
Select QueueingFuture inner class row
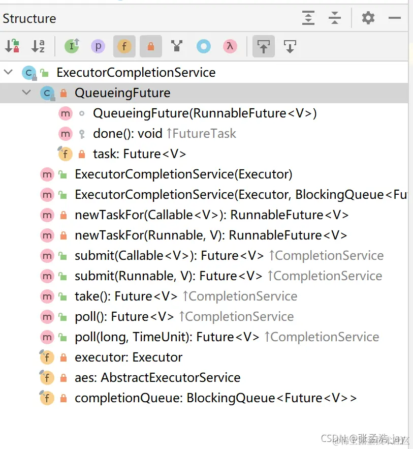click(x=204, y=93)
